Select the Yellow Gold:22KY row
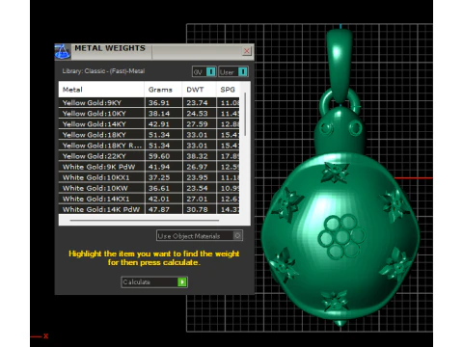The image size is (463, 347). click(149, 156)
